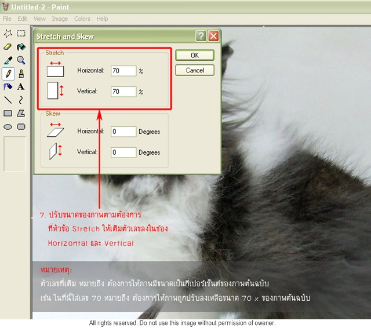This screenshot has width=371, height=328.
Task: Choose the Pencil tool
Action: tap(8, 74)
